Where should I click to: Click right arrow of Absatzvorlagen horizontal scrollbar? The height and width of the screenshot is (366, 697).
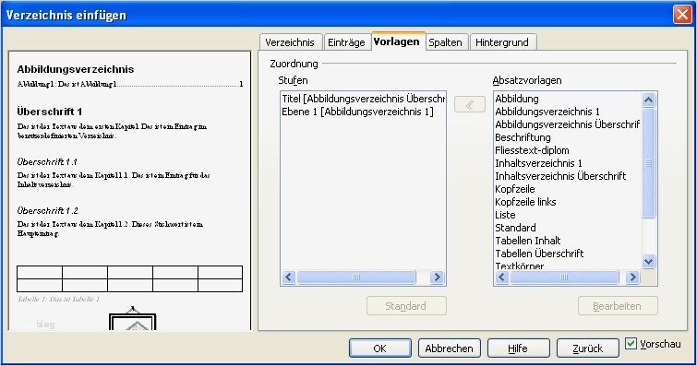tap(632, 277)
